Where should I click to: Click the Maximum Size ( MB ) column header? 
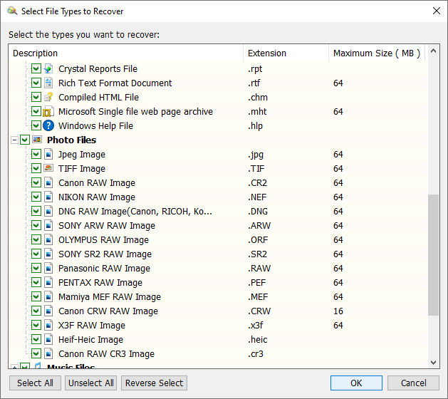(377, 53)
